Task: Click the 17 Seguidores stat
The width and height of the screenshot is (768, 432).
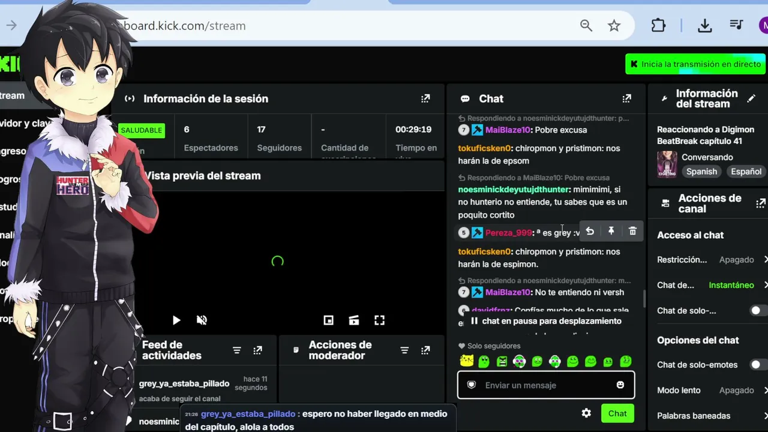Action: [279, 139]
